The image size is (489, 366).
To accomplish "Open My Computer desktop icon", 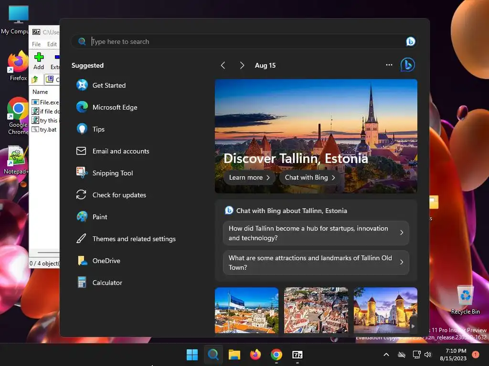I will point(16,20).
